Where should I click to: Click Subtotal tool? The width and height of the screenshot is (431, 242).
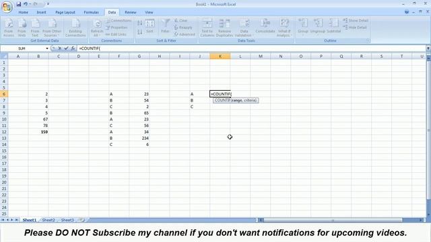click(334, 26)
